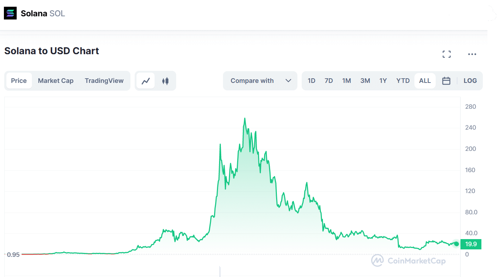Switch to candlestick chart icon
This screenshot has height=277, width=497.
tap(165, 81)
